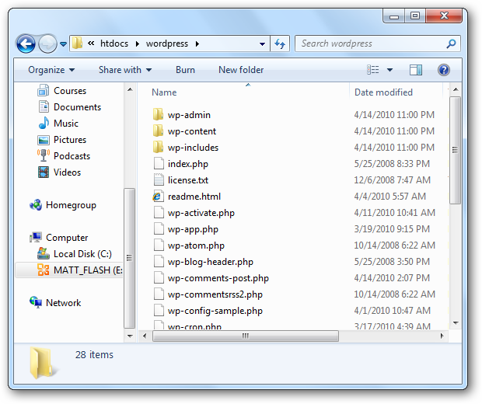This screenshot has width=482, height=404.
Task: Click the Videos film icon
Action: pyautogui.click(x=44, y=172)
